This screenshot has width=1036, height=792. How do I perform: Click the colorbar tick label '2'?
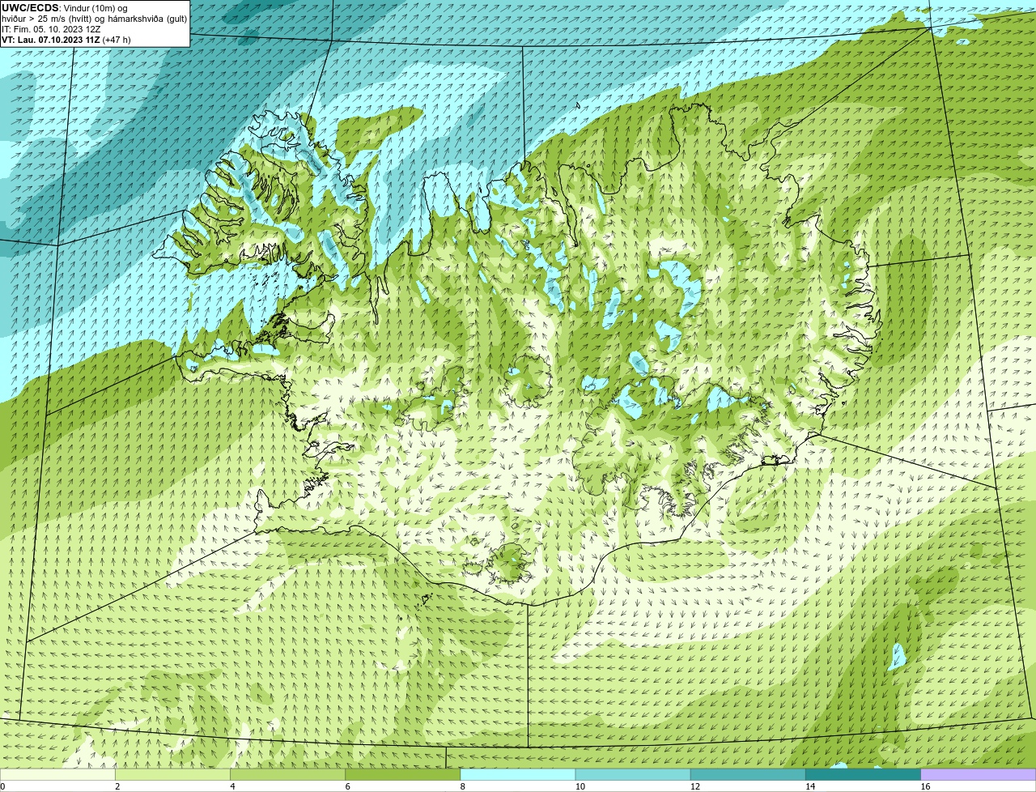coord(117,786)
